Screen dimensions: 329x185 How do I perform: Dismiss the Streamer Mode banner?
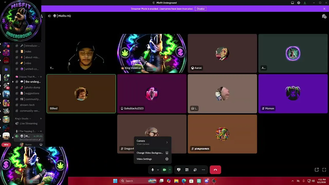point(324,9)
